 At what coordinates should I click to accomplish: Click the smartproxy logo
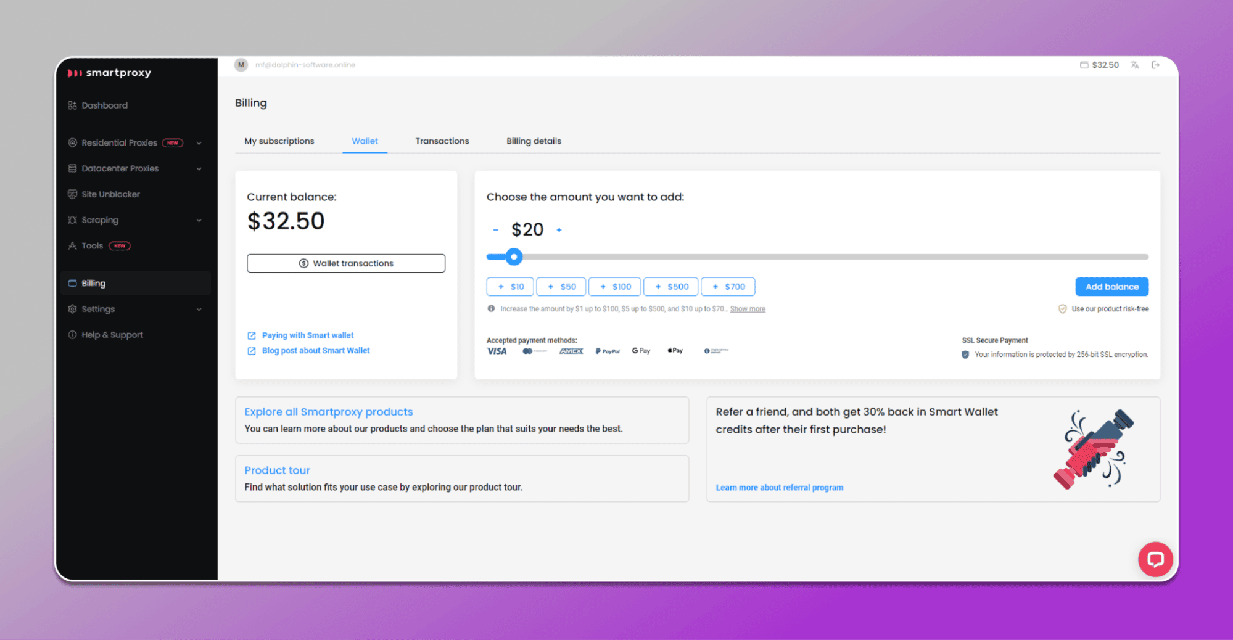pos(110,73)
